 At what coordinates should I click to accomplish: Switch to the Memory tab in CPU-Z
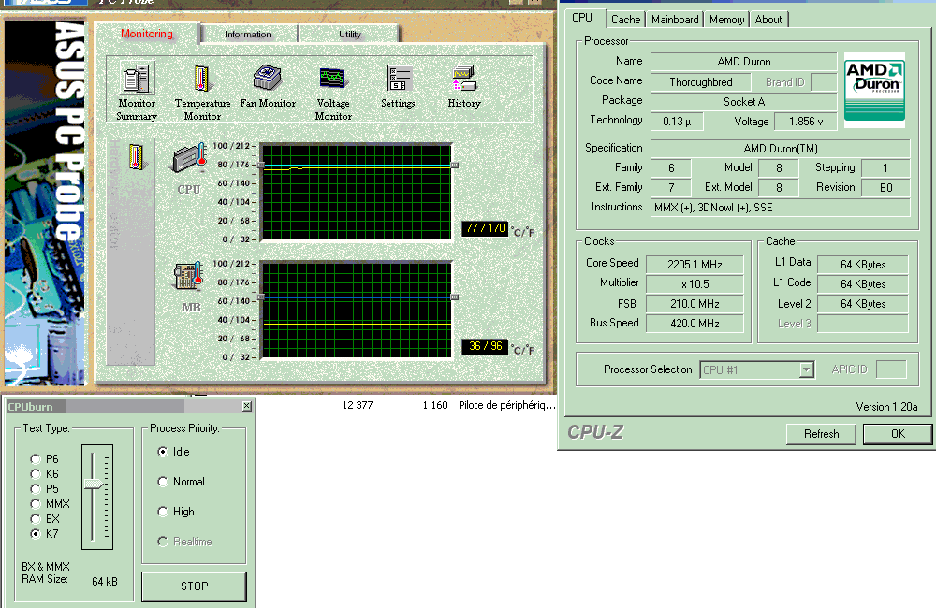[x=726, y=20]
